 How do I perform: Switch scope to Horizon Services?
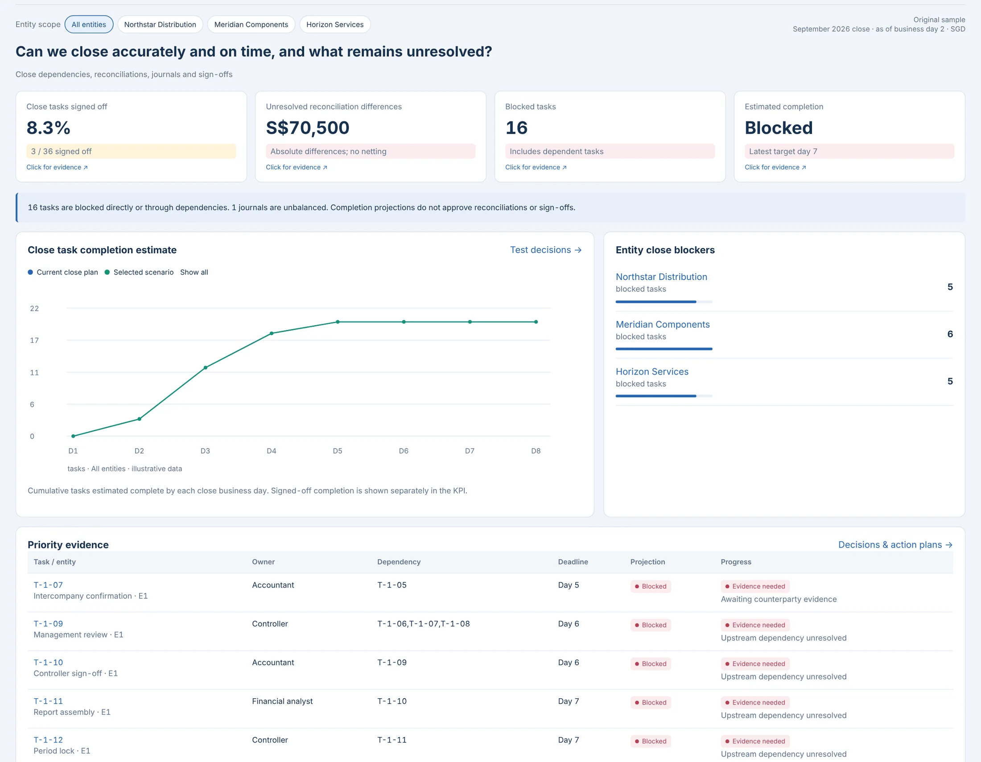(x=334, y=24)
